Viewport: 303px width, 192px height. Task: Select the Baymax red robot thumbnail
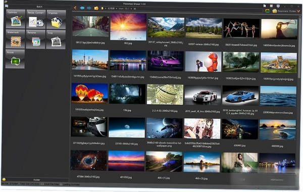[x=203, y=62]
